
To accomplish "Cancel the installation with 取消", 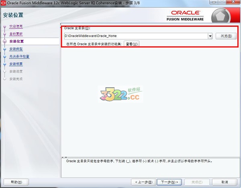I will pos(225,182).
